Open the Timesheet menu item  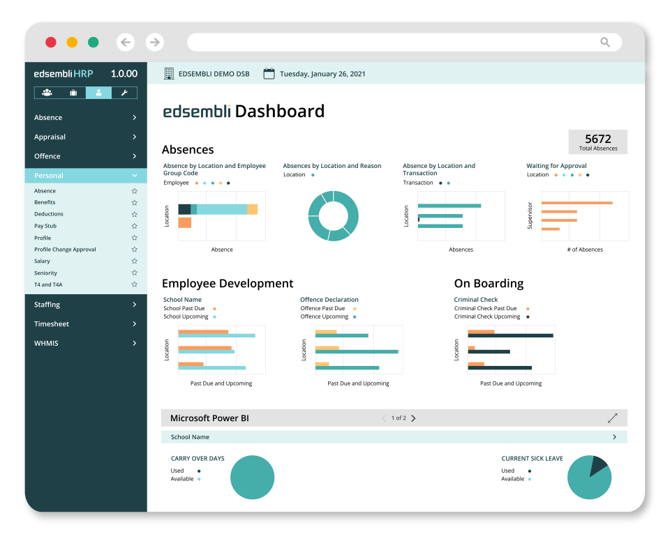pos(52,323)
